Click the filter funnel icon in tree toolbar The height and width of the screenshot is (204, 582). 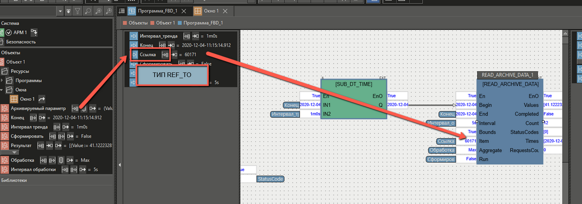(x=77, y=12)
